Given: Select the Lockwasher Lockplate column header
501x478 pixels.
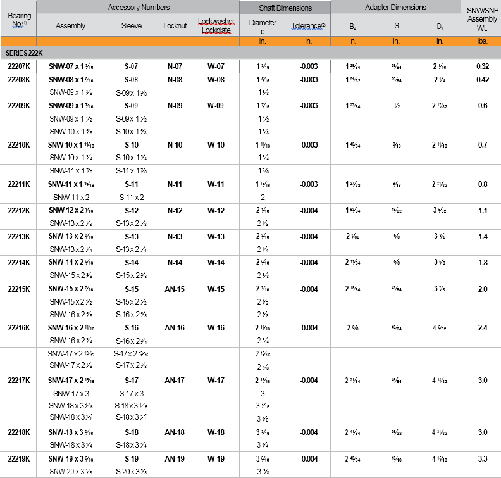Looking at the screenshot, I should 216,26.
